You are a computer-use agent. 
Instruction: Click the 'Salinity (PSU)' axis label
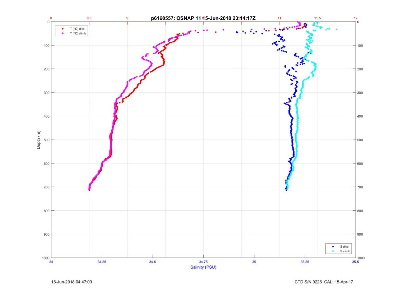click(x=203, y=267)
